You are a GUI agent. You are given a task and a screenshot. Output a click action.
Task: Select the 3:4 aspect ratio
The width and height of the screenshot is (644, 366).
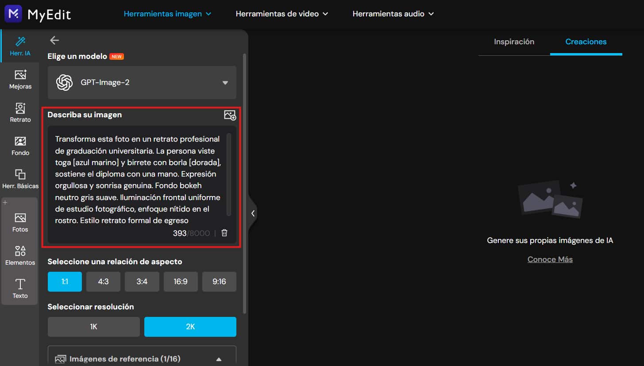(x=142, y=281)
